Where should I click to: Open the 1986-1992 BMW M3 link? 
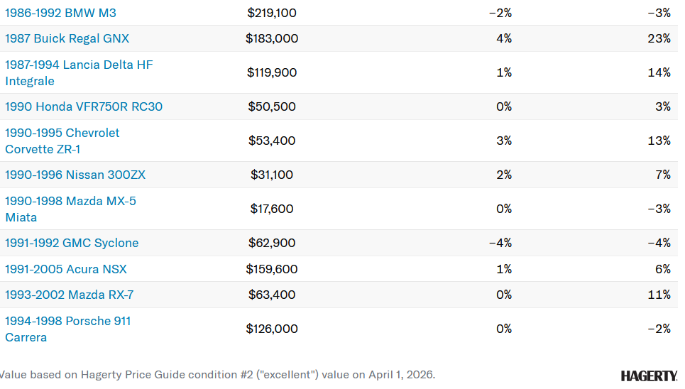point(60,13)
